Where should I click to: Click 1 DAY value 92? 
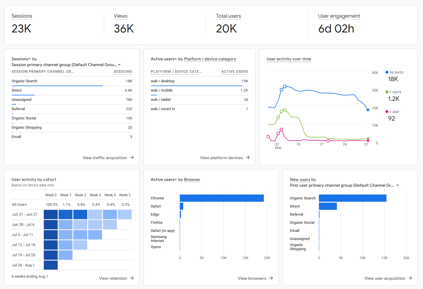pos(392,119)
